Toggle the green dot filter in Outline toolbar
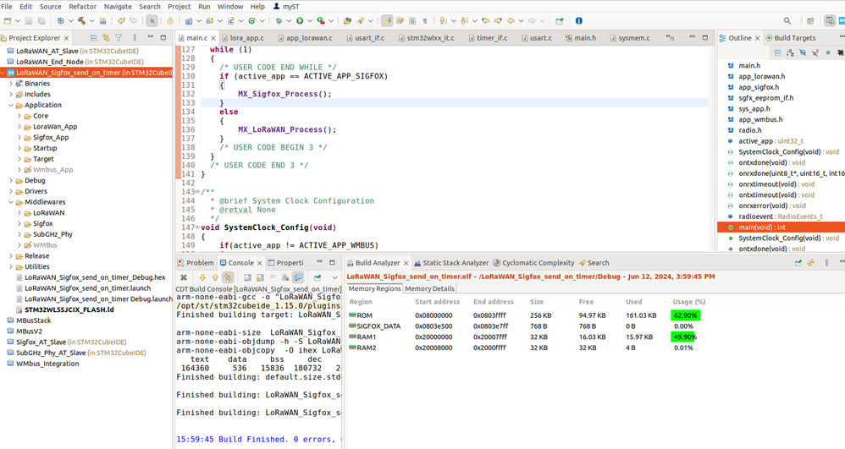 (828, 52)
